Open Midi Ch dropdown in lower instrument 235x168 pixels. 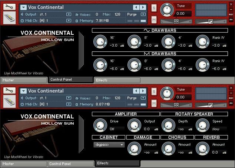pos(69,104)
